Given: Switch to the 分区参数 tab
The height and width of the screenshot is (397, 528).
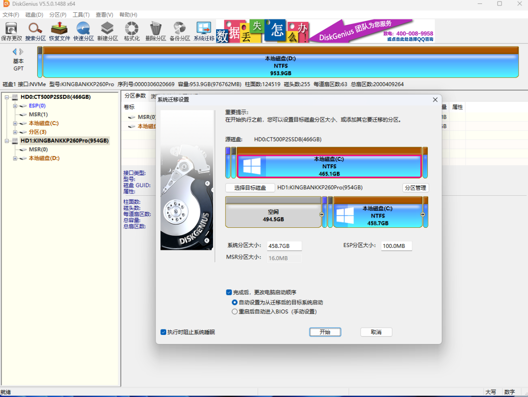Looking at the screenshot, I should click(135, 96).
